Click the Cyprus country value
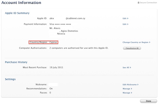The width and height of the screenshot is (158, 104). [x=53, y=42]
